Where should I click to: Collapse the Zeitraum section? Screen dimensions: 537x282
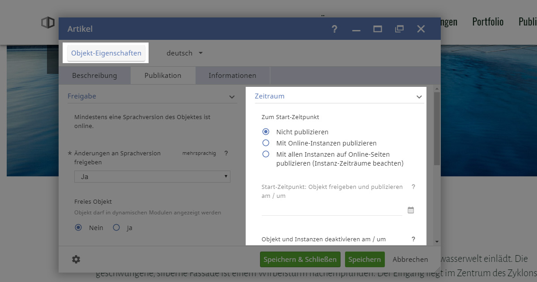pos(419,97)
